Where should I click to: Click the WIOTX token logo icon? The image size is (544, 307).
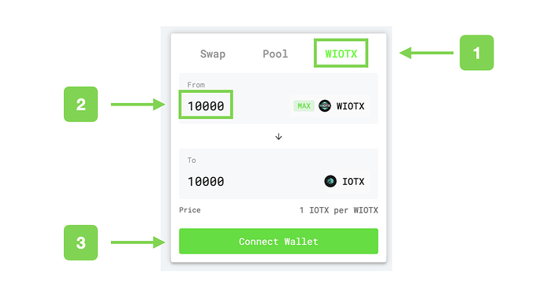click(x=325, y=105)
